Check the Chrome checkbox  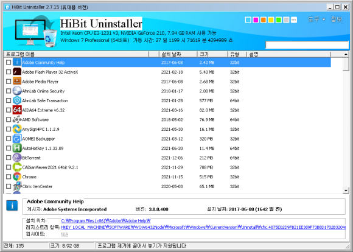9,177
